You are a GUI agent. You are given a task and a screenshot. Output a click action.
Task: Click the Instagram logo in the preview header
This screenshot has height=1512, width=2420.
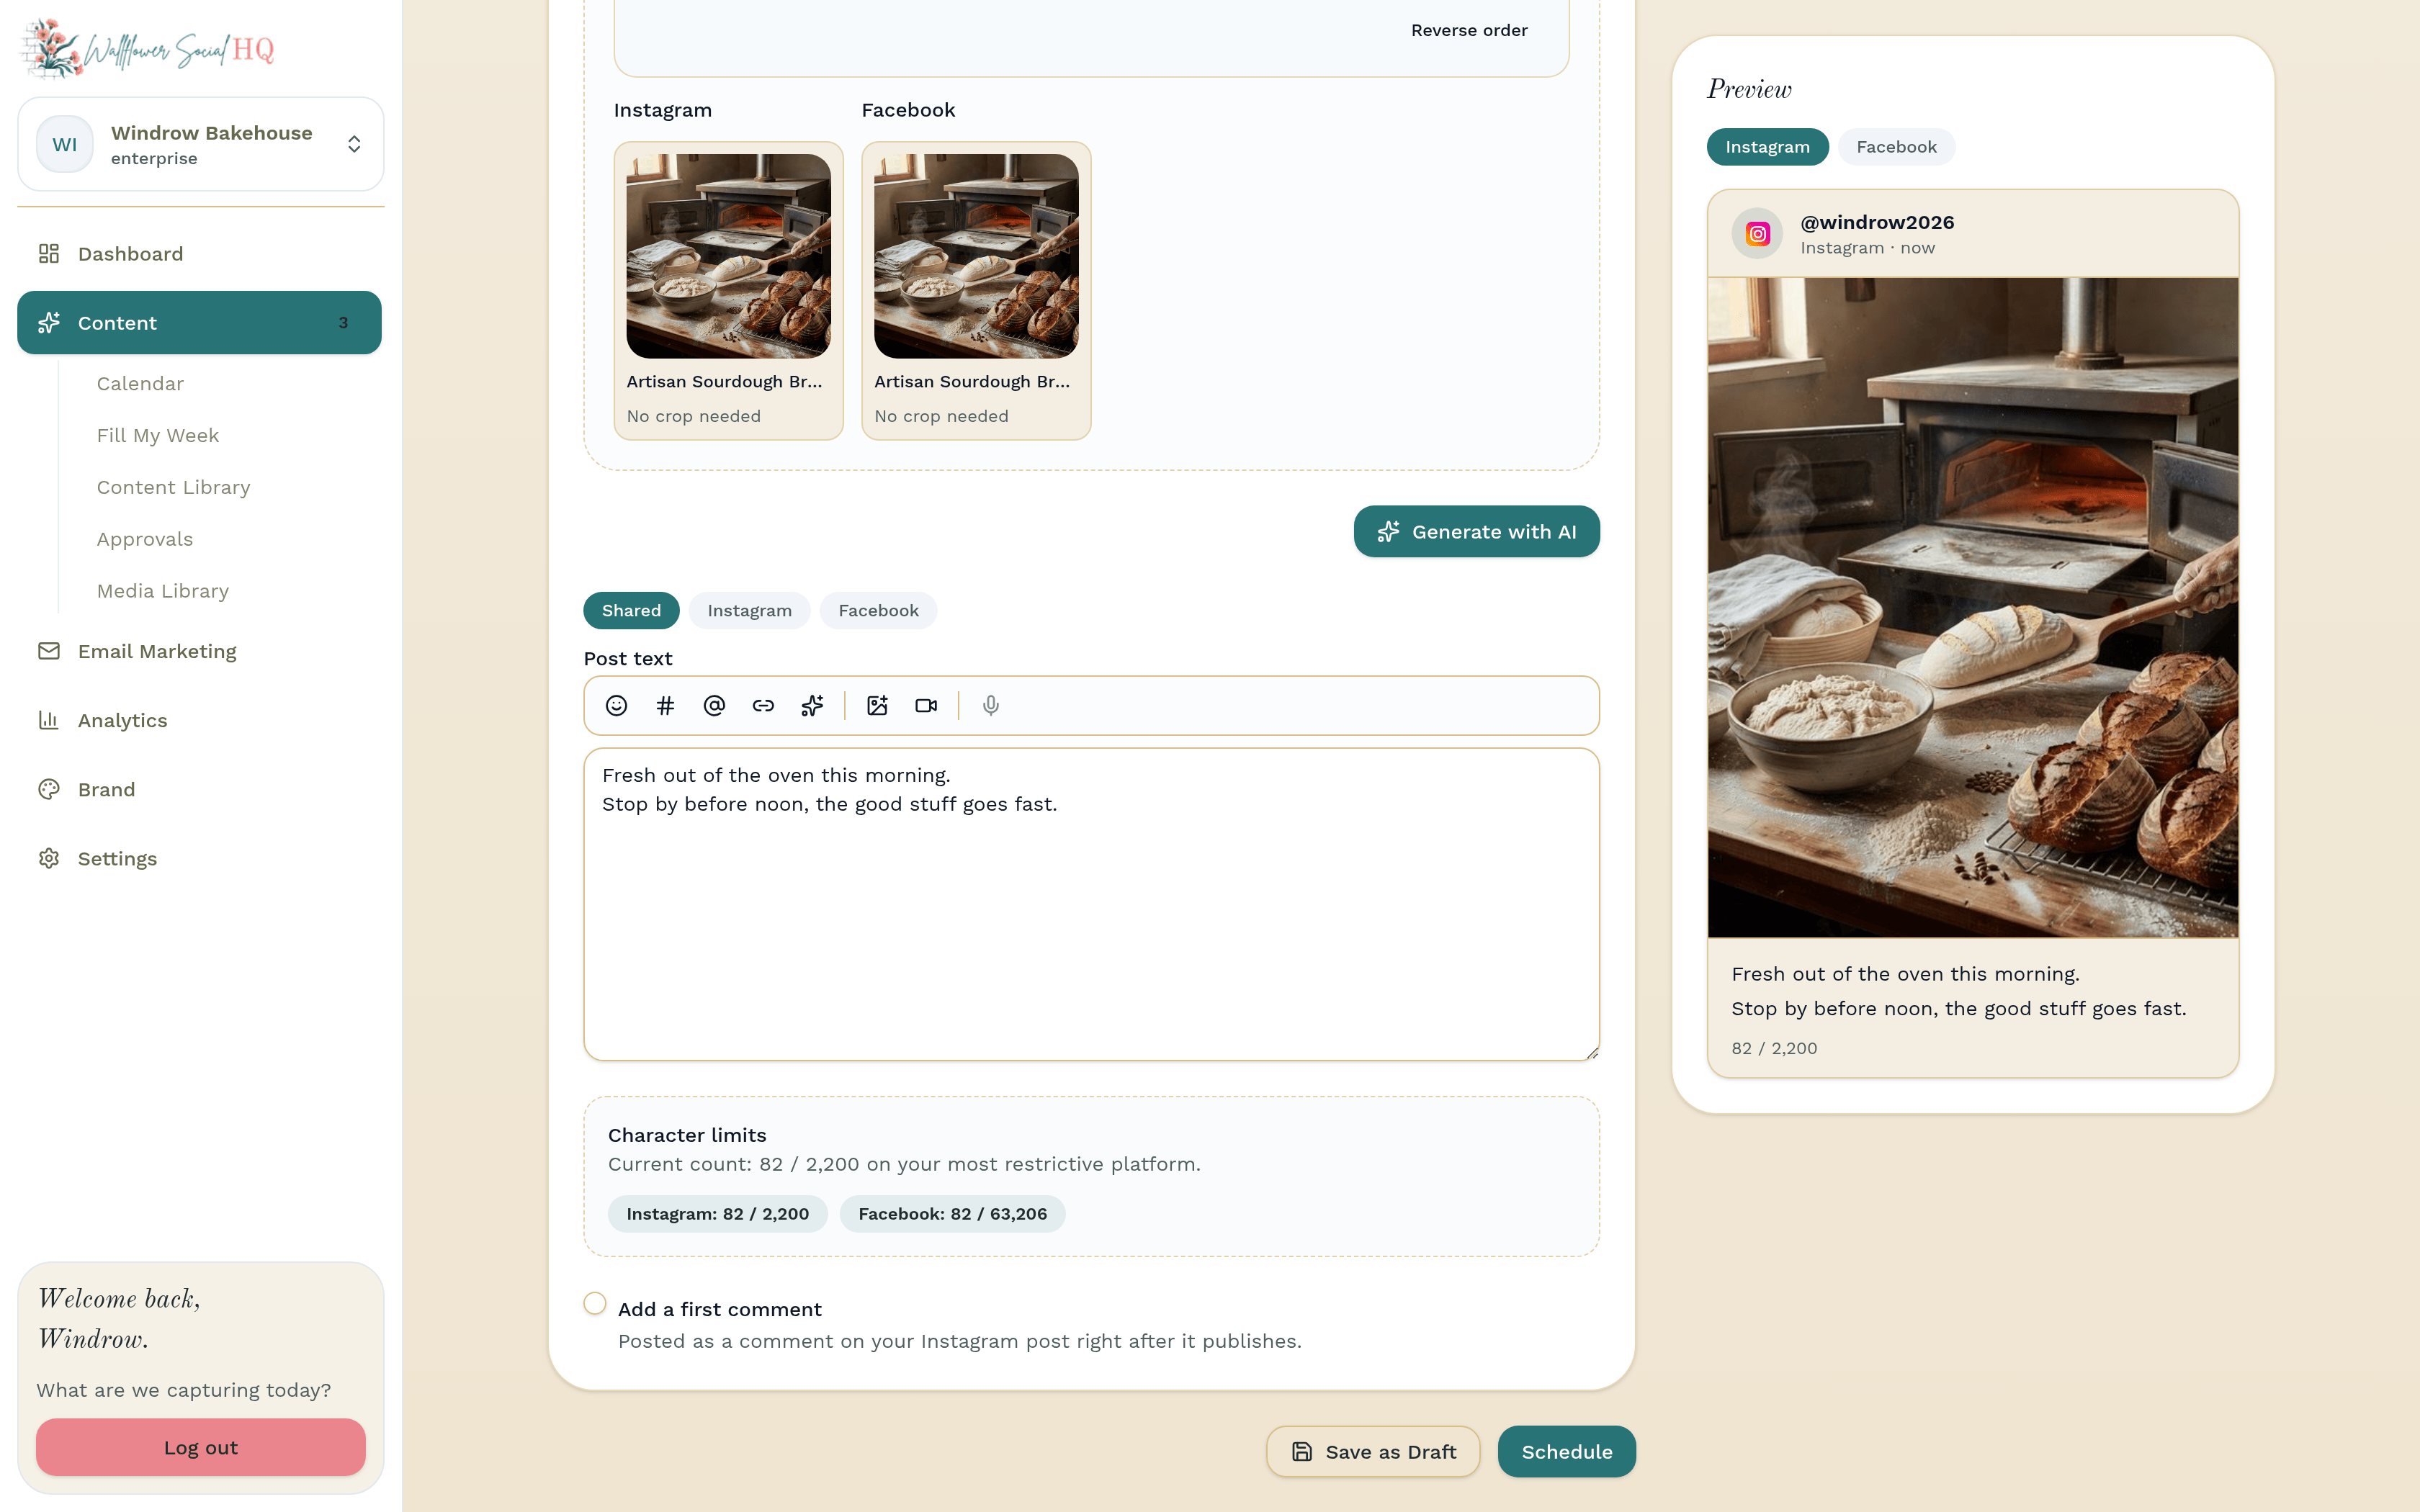(1757, 234)
